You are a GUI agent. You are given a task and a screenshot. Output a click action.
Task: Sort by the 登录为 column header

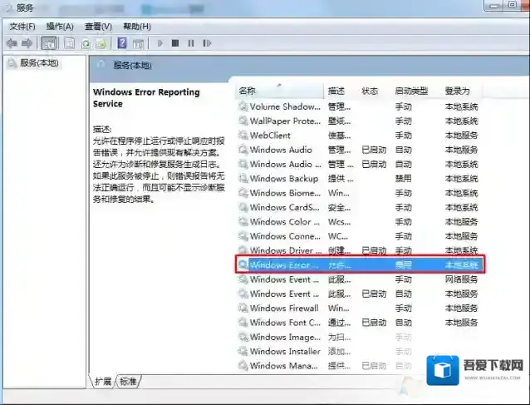coord(458,91)
